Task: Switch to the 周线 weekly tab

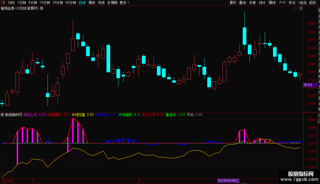Action: (92, 3)
